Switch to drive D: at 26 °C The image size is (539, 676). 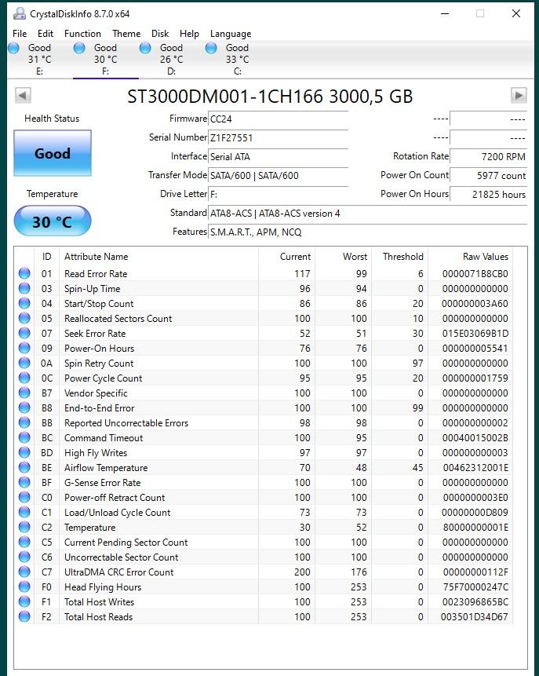[172, 60]
